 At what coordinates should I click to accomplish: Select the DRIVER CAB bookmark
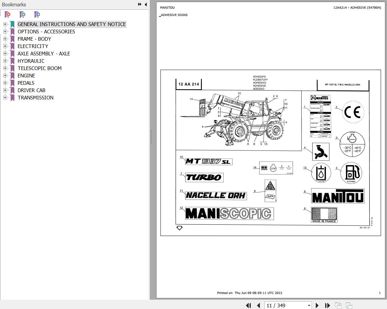tap(31, 90)
